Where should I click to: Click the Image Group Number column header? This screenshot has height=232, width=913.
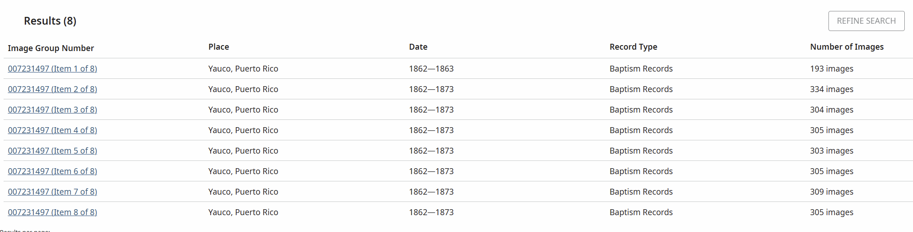tap(51, 48)
